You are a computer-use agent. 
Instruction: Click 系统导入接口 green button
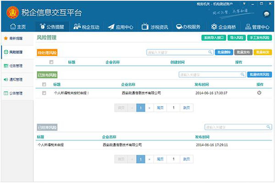click(x=214, y=38)
